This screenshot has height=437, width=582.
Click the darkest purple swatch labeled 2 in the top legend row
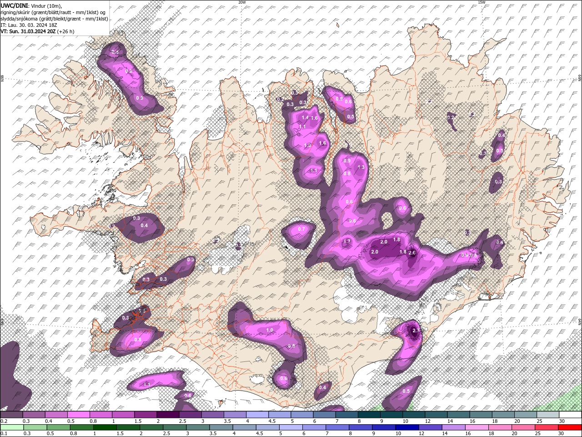(168, 415)
